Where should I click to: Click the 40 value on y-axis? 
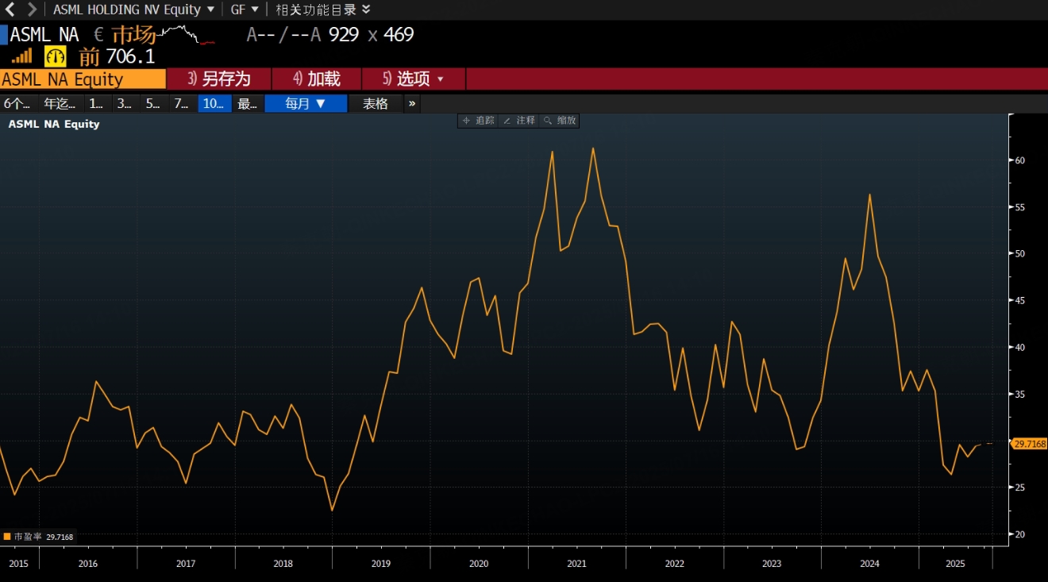1020,347
